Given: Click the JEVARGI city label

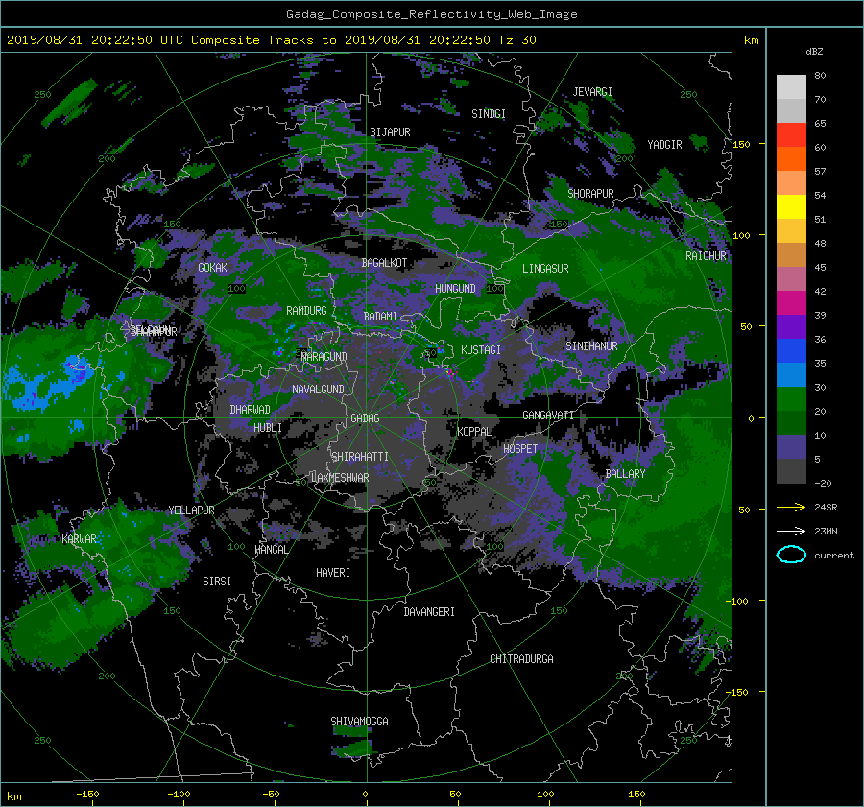Looking at the screenshot, I should click(592, 92).
